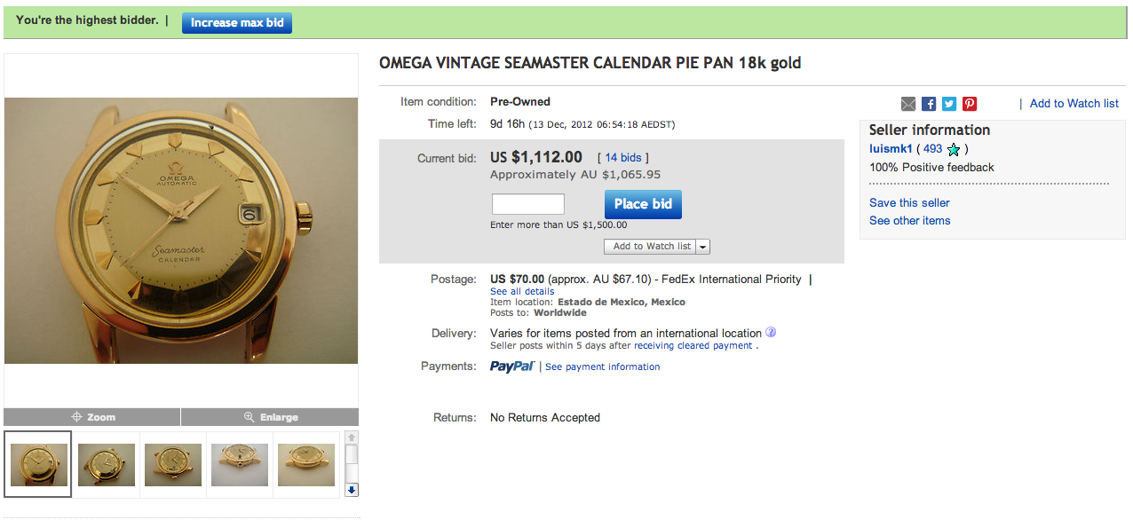
Task: Enlarge the watch image
Action: [270, 417]
